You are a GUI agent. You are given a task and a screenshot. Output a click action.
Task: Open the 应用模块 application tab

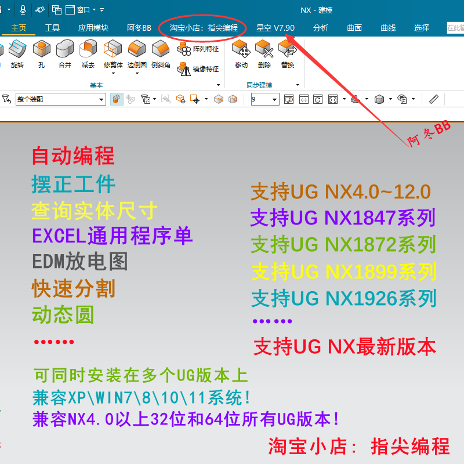click(93, 28)
